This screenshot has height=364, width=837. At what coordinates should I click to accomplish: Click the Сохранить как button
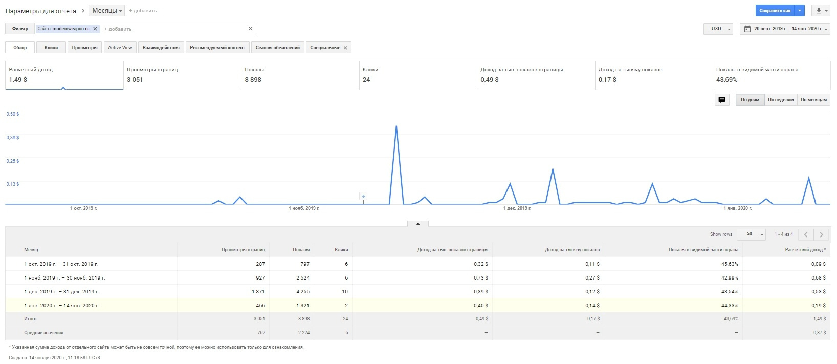775,11
